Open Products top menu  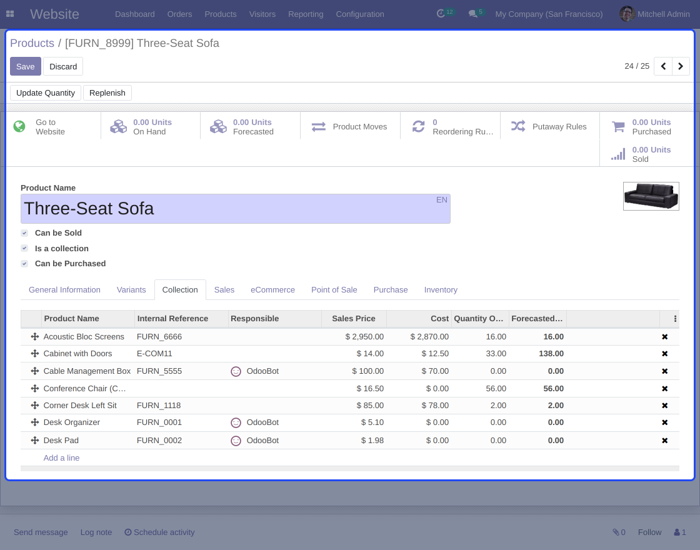coord(221,14)
